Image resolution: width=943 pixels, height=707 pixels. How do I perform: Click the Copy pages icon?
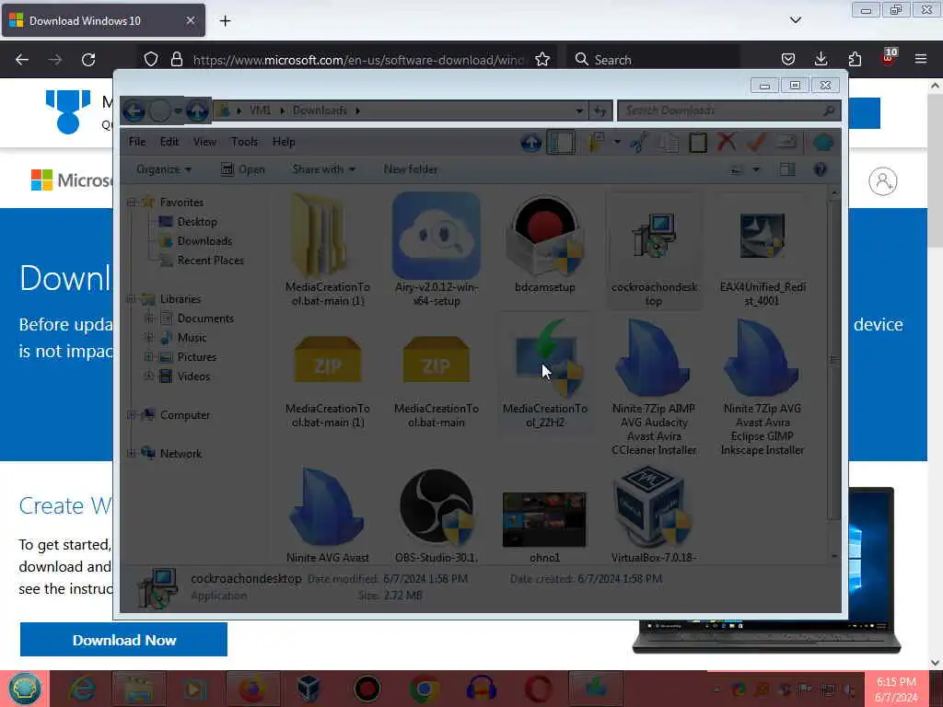[x=668, y=143]
